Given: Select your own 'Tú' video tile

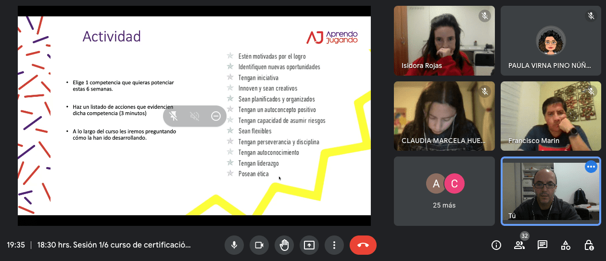Looking at the screenshot, I should click(551, 191).
